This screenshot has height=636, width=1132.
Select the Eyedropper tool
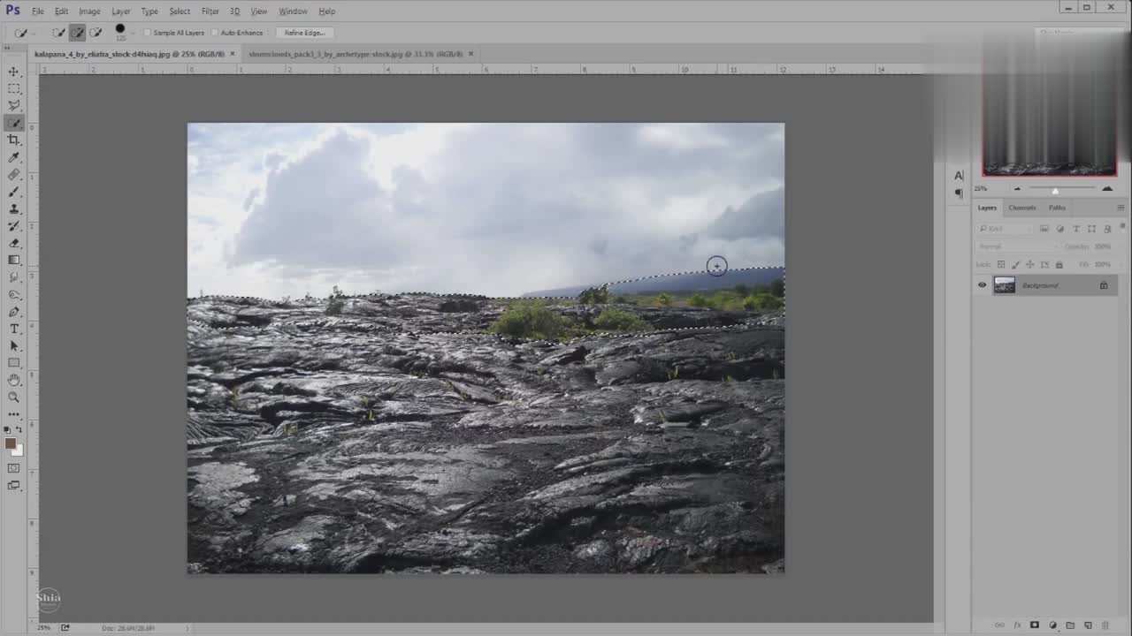pyautogui.click(x=13, y=157)
